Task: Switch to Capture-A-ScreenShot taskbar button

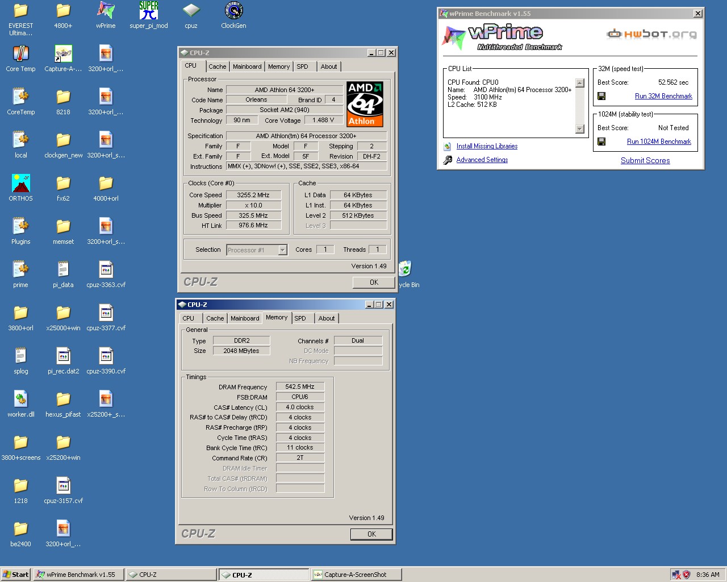Action: (357, 575)
